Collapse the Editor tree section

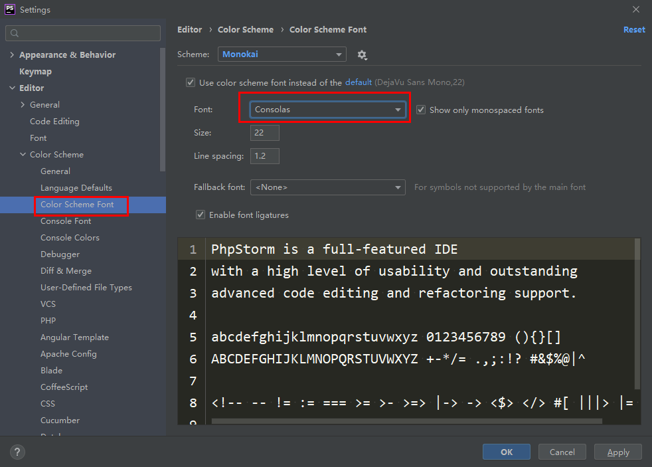coord(12,88)
